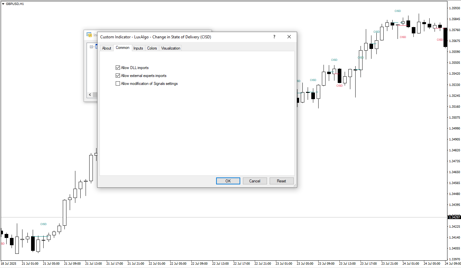The height and width of the screenshot is (268, 461).
Task: Click the Cancel button
Action: pos(255,181)
